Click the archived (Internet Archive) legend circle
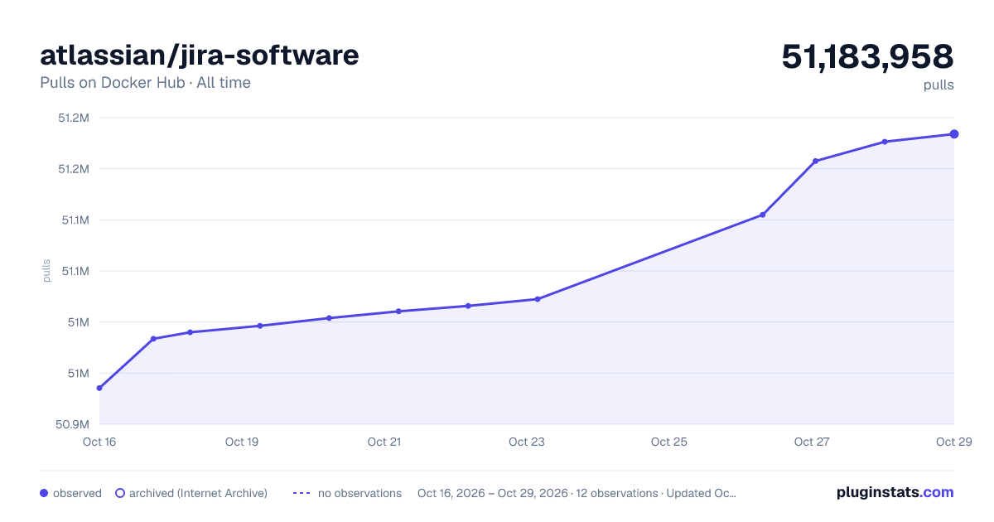The image size is (994, 522). [x=119, y=493]
